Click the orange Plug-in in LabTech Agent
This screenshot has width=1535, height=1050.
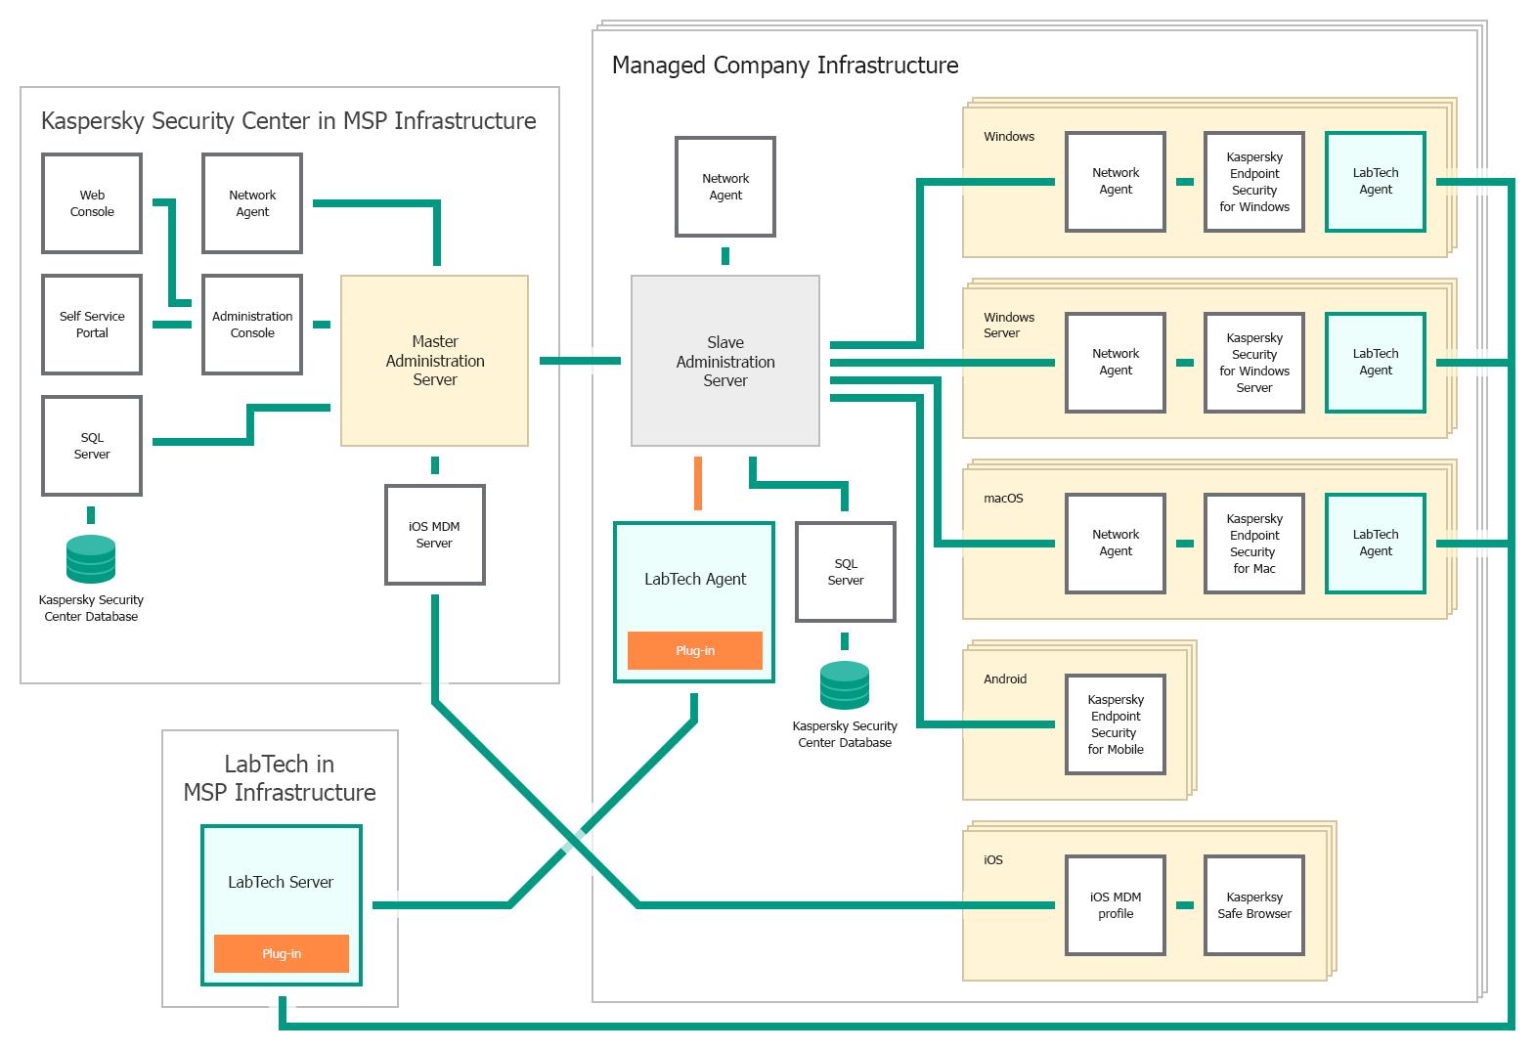click(x=695, y=650)
